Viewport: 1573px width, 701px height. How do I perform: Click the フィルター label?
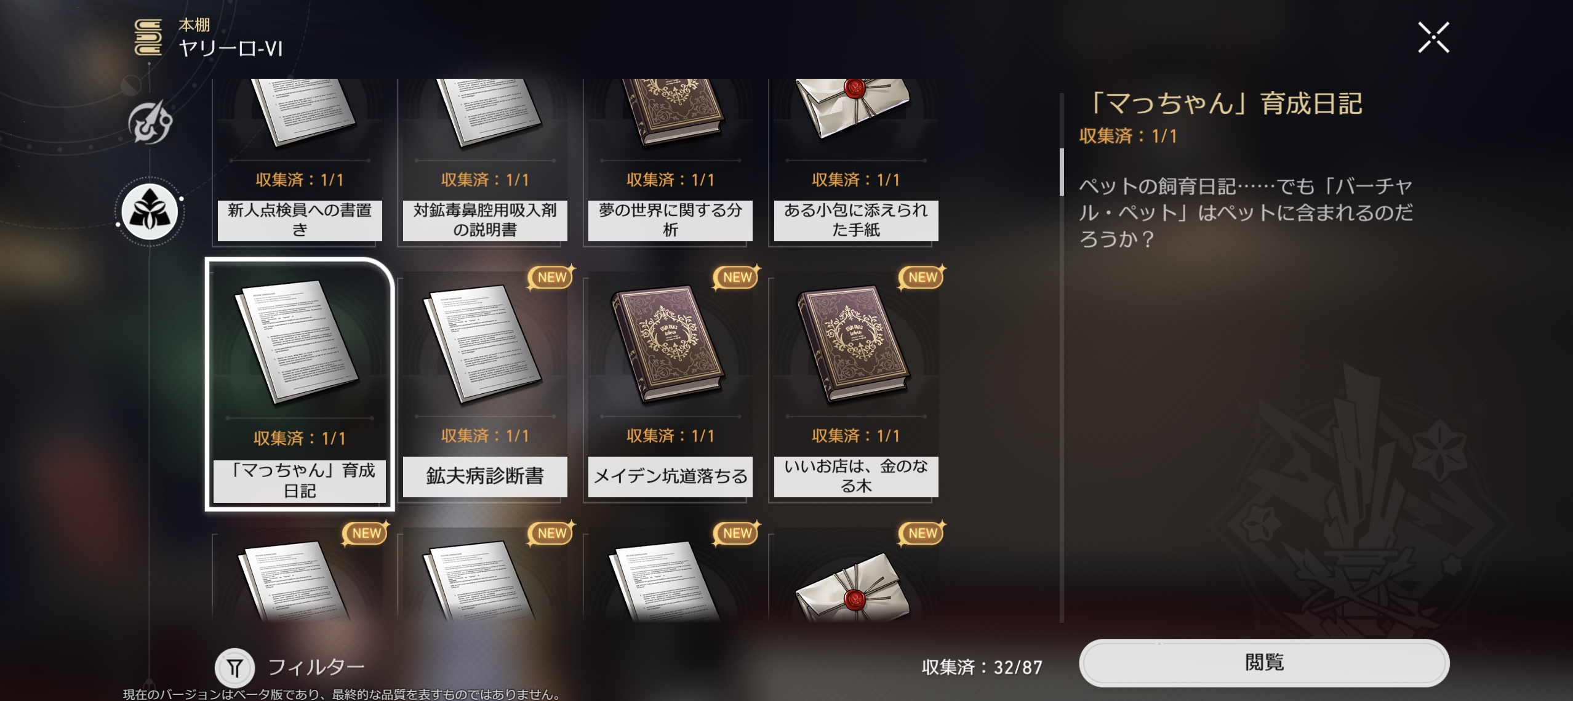coord(316,667)
